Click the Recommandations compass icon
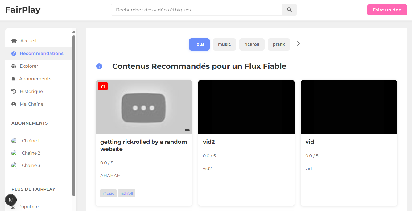The width and height of the screenshot is (412, 211). click(14, 53)
